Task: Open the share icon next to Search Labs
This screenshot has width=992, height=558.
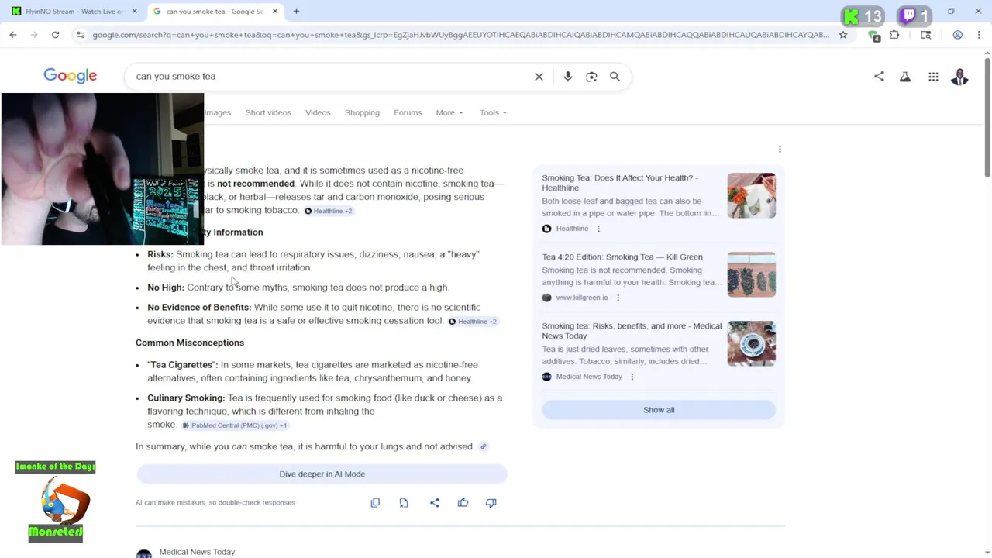Action: click(879, 77)
